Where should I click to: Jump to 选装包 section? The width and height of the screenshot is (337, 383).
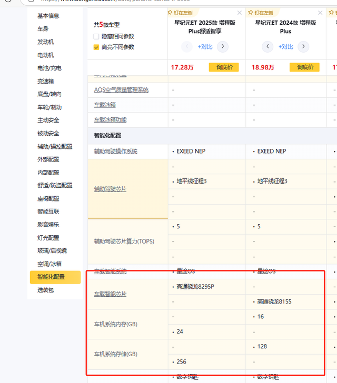point(45,290)
